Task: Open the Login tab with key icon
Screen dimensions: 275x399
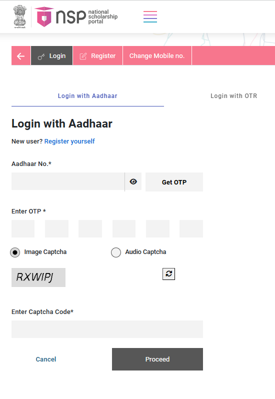Action: pos(52,55)
